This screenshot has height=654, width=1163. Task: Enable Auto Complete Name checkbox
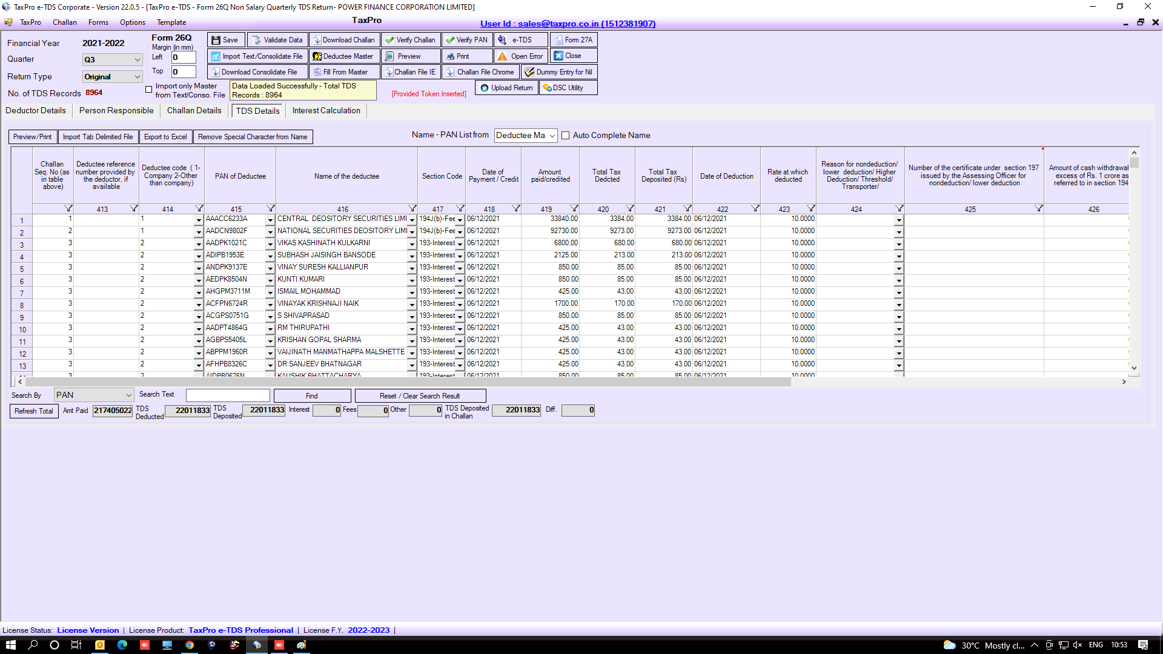point(566,136)
